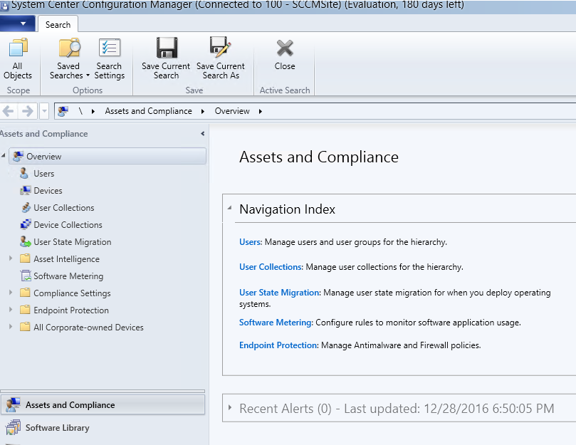Select the User State Migration node icon
This screenshot has width=576, height=445.
(26, 242)
